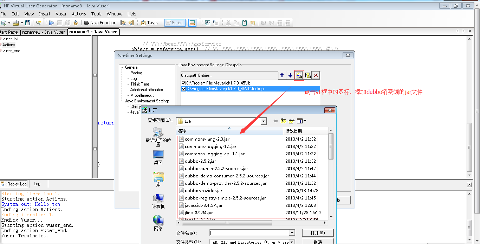
Task: Click the 取消 (Cancel) button
Action: pyautogui.click(x=317, y=242)
